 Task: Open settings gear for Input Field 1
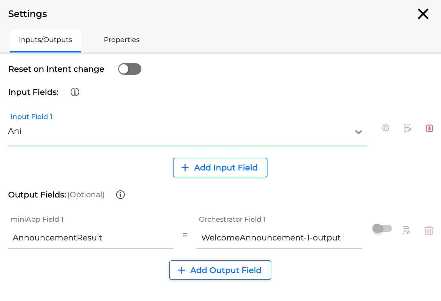(x=385, y=128)
